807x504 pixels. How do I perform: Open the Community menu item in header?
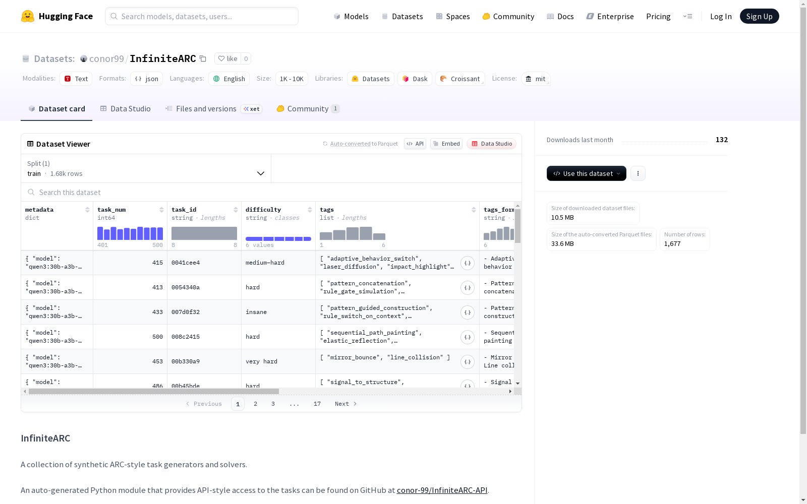point(508,16)
